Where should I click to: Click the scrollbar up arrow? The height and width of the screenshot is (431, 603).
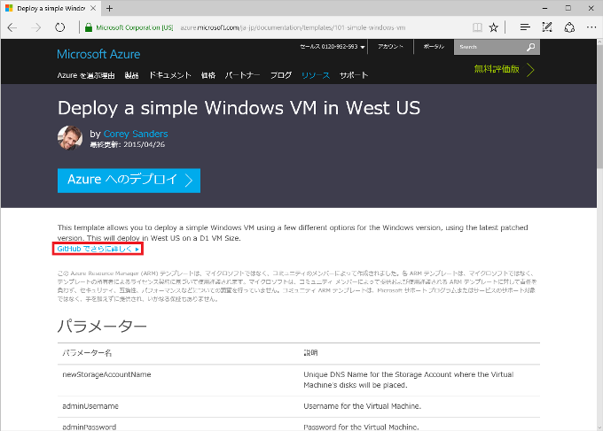[x=599, y=42]
